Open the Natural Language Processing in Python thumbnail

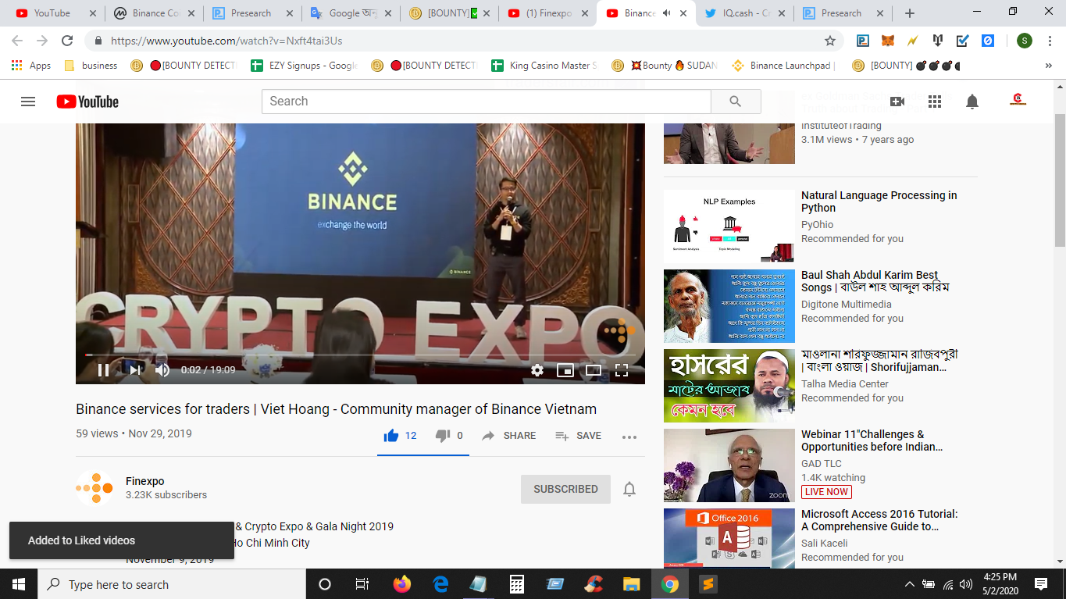click(729, 226)
